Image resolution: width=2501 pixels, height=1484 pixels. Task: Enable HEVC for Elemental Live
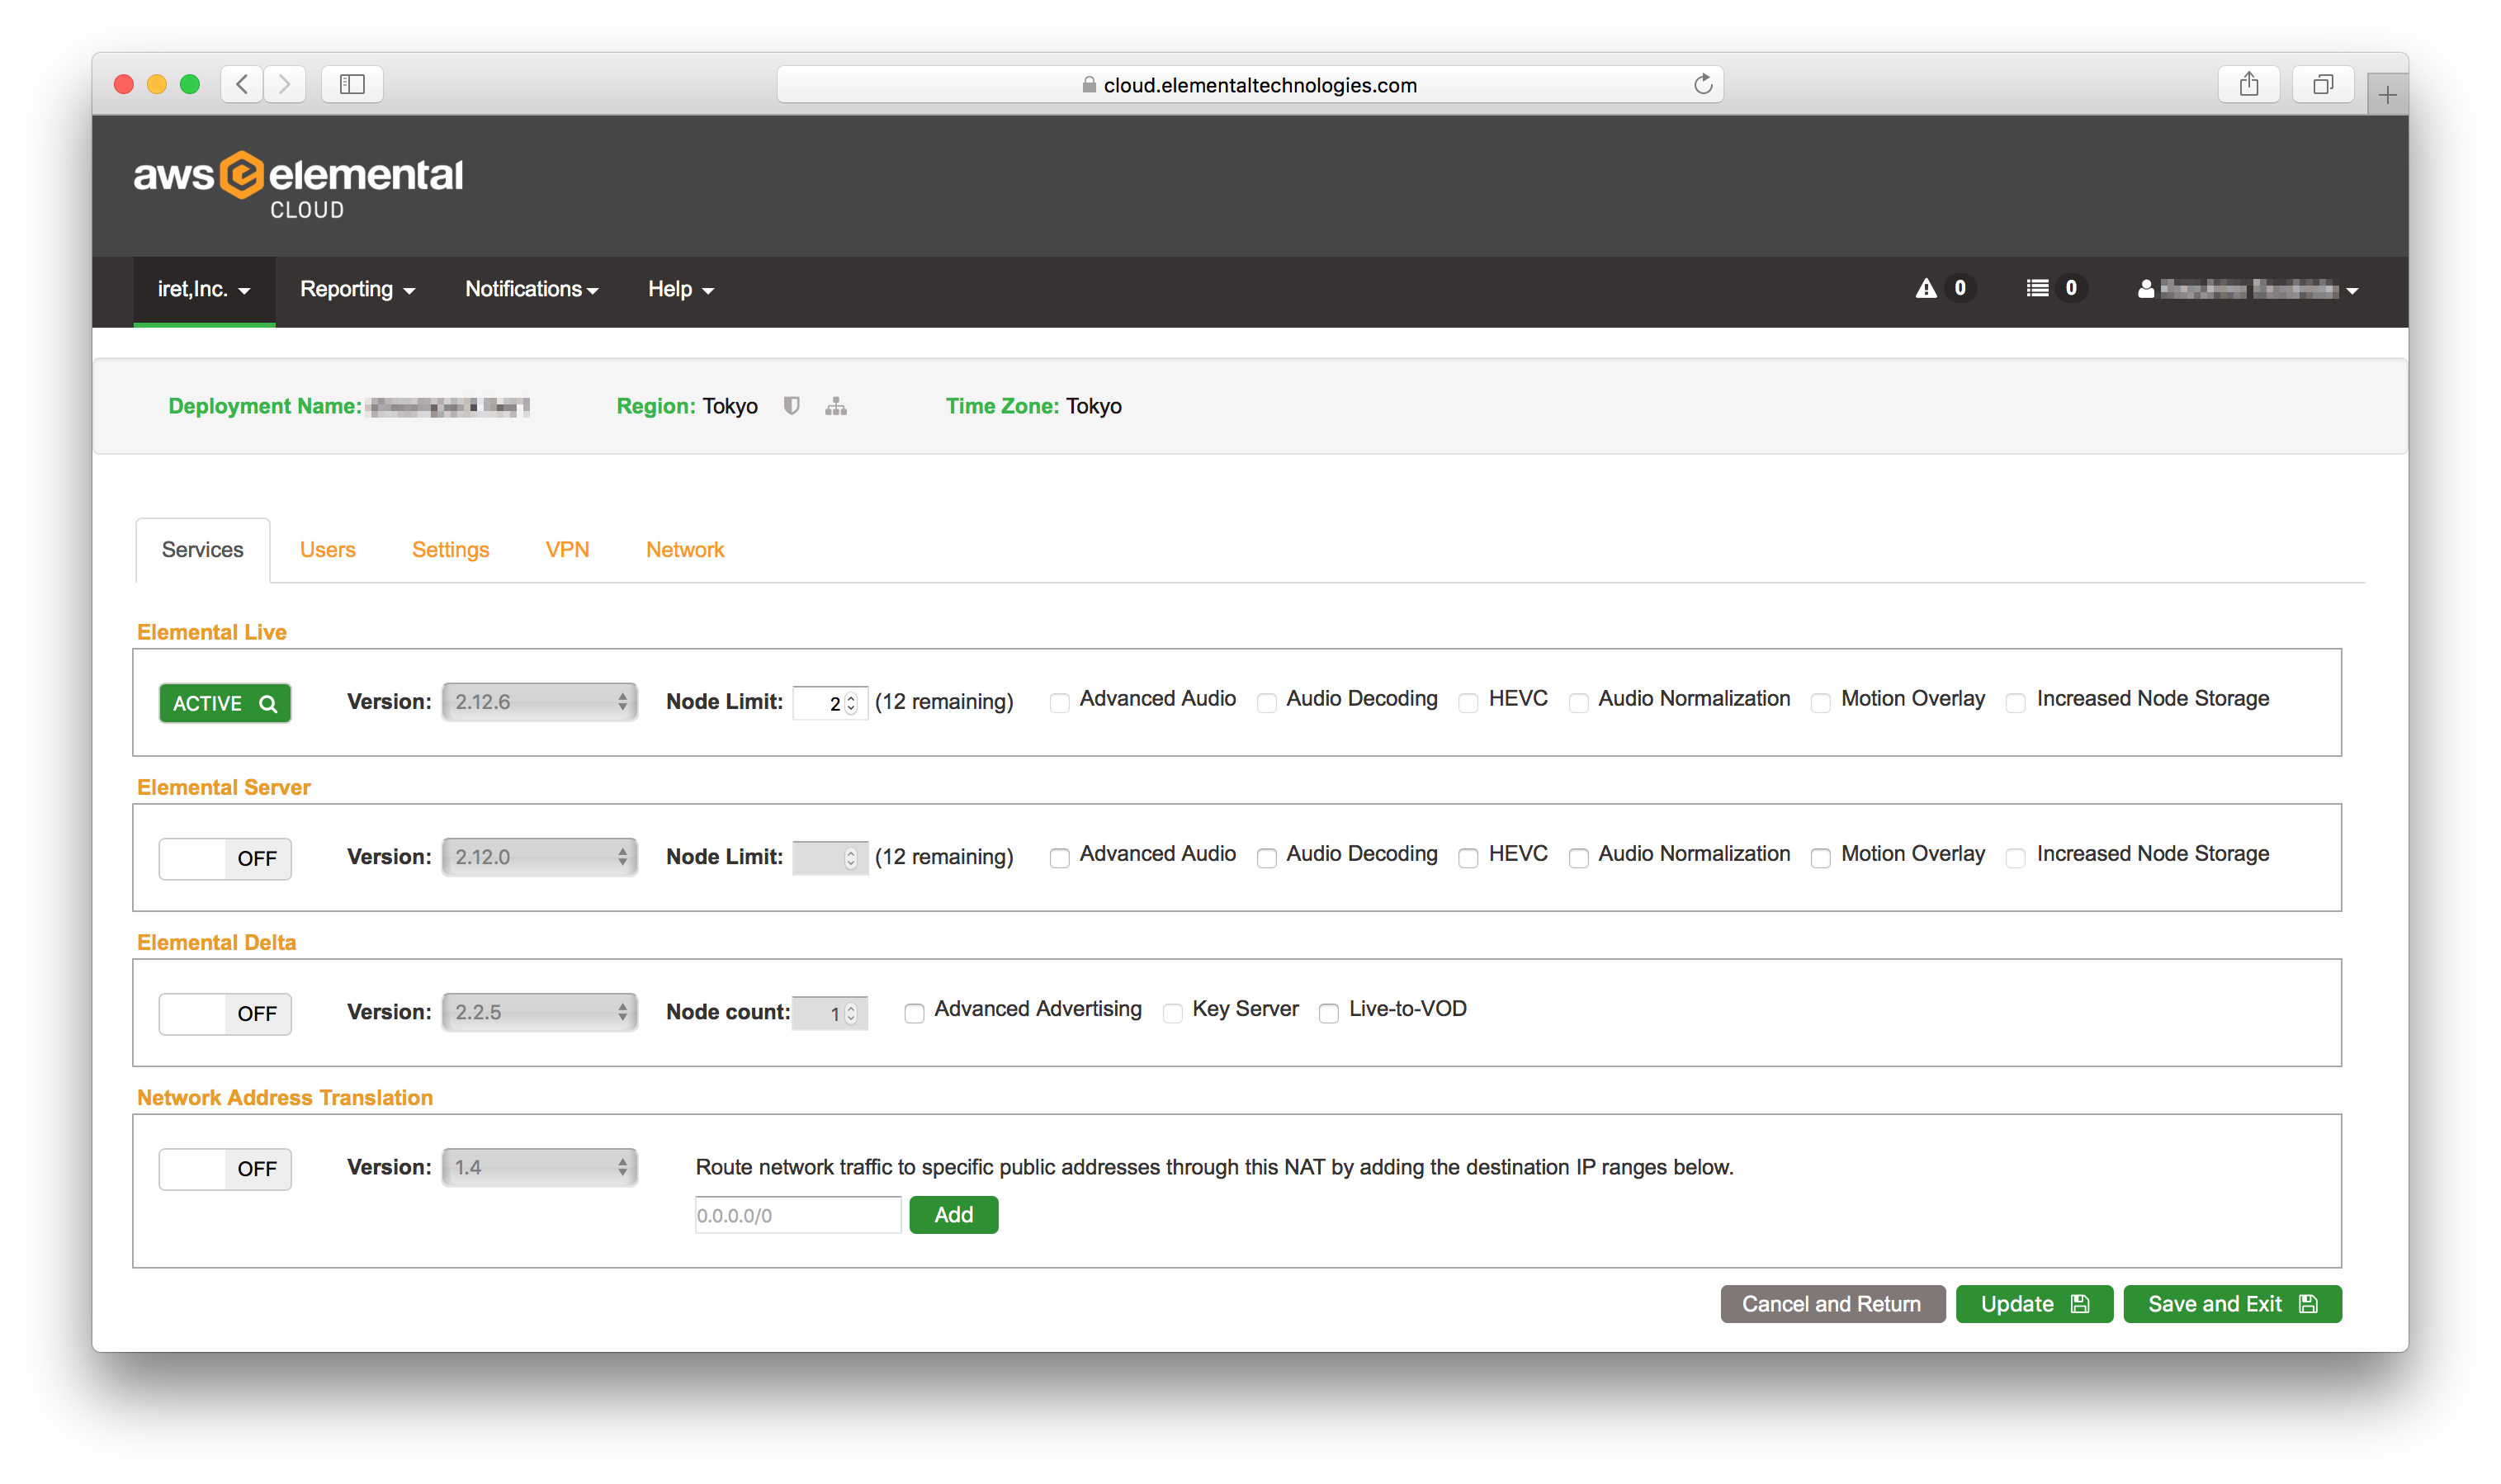(x=1469, y=702)
